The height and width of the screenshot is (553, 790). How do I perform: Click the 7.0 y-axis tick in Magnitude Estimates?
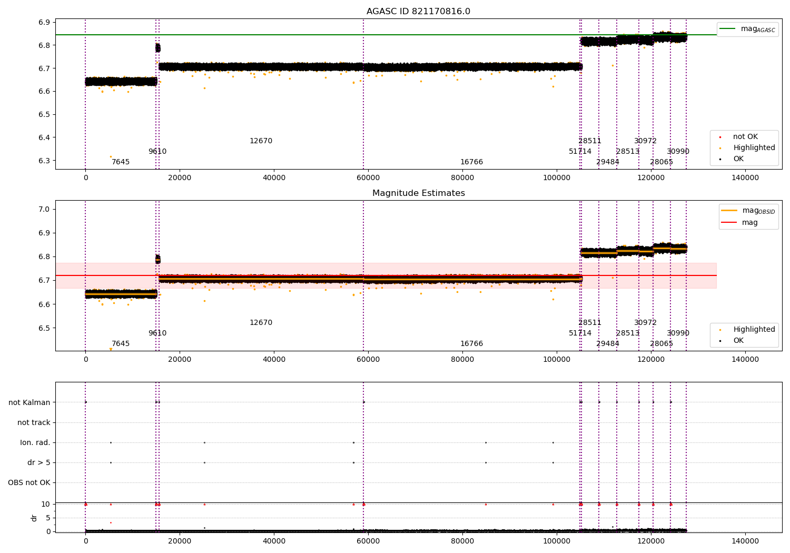[44, 210]
